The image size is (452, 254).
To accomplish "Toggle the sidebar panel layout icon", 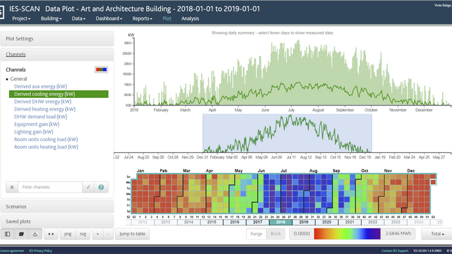I will (x=8, y=234).
